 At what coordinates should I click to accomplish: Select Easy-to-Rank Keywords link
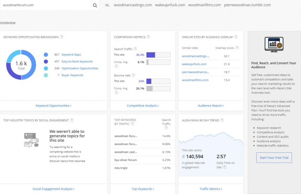[x=77, y=62]
